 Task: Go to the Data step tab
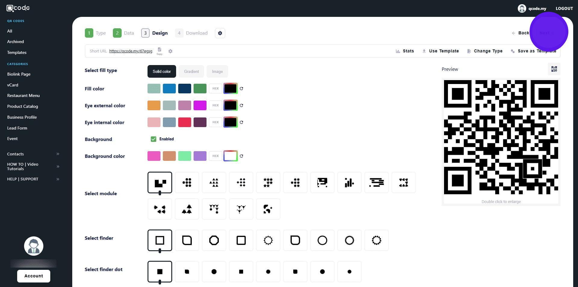coord(123,33)
